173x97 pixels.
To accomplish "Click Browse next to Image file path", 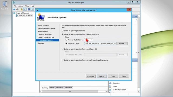I will click(122, 44).
